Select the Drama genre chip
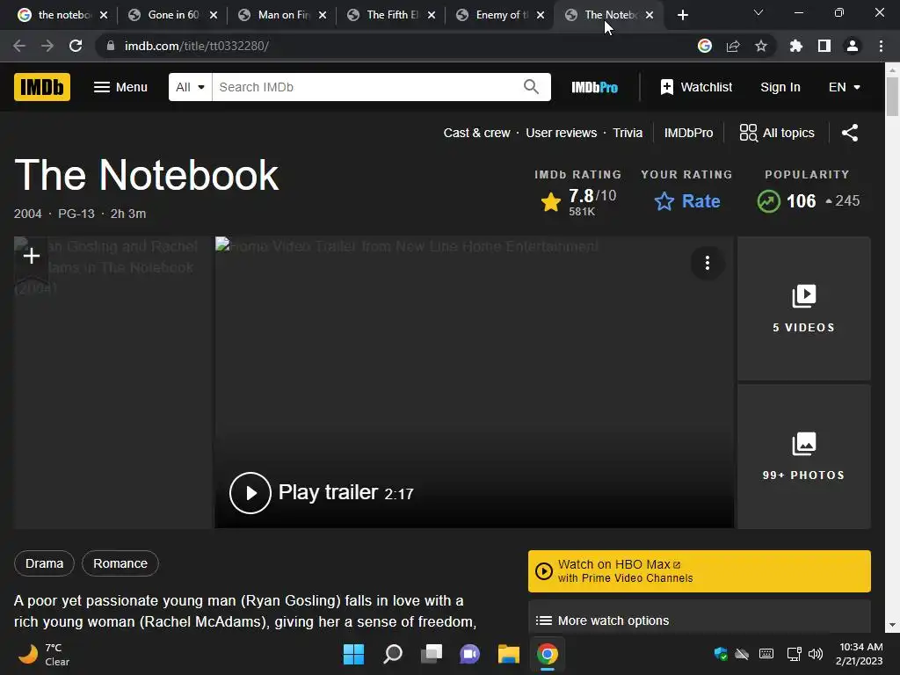 [x=44, y=563]
